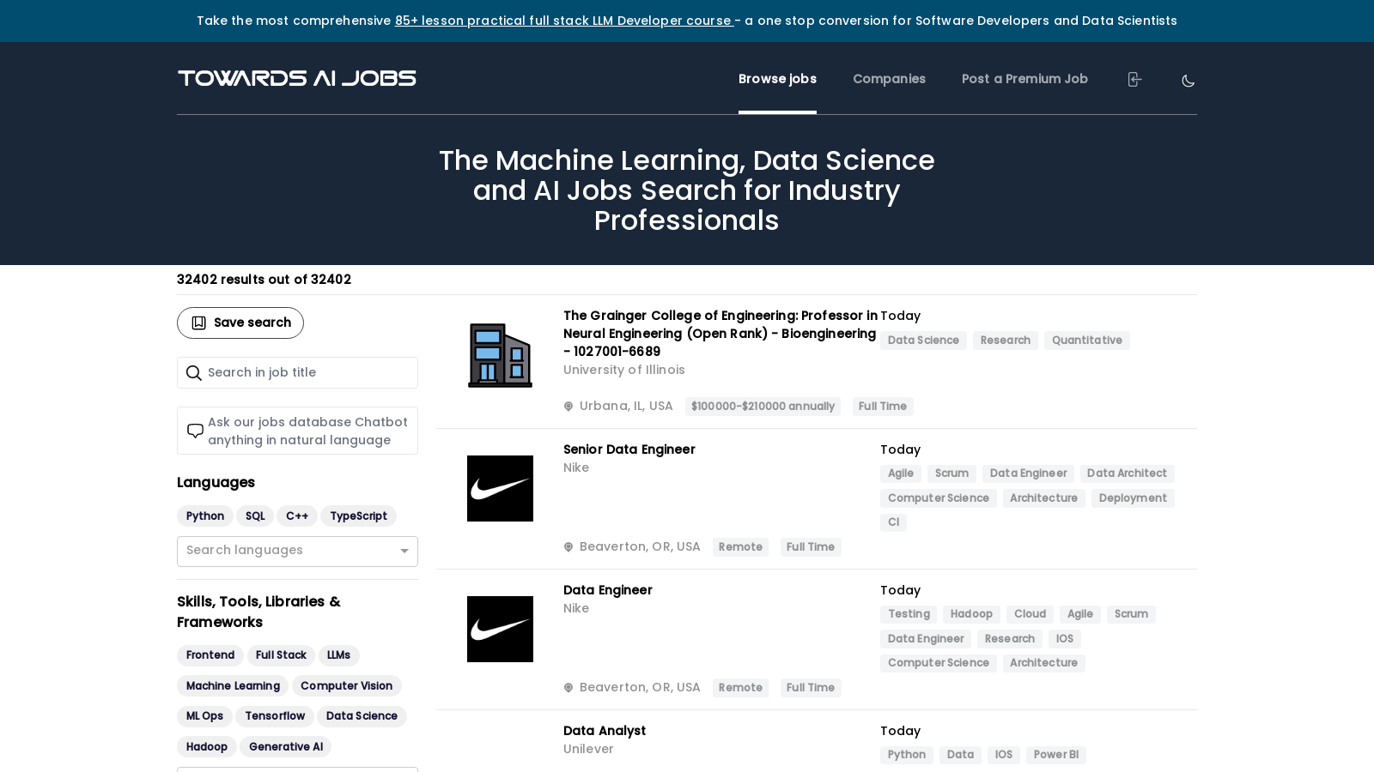The width and height of the screenshot is (1374, 772).
Task: Expand the Search languages dropdown arrow
Action: pyautogui.click(x=404, y=552)
